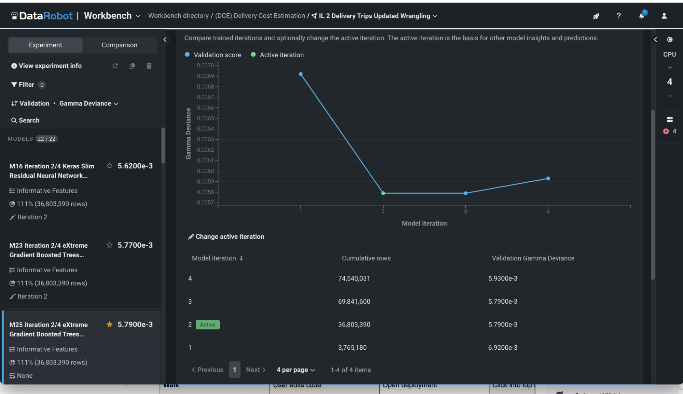Open the notifications bell
Image resolution: width=683 pixels, height=394 pixels.
click(642, 16)
